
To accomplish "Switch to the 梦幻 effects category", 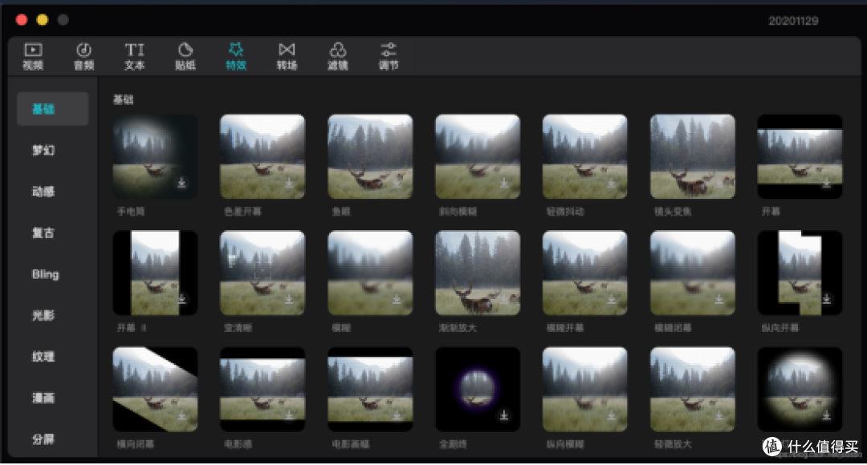I will 43,150.
